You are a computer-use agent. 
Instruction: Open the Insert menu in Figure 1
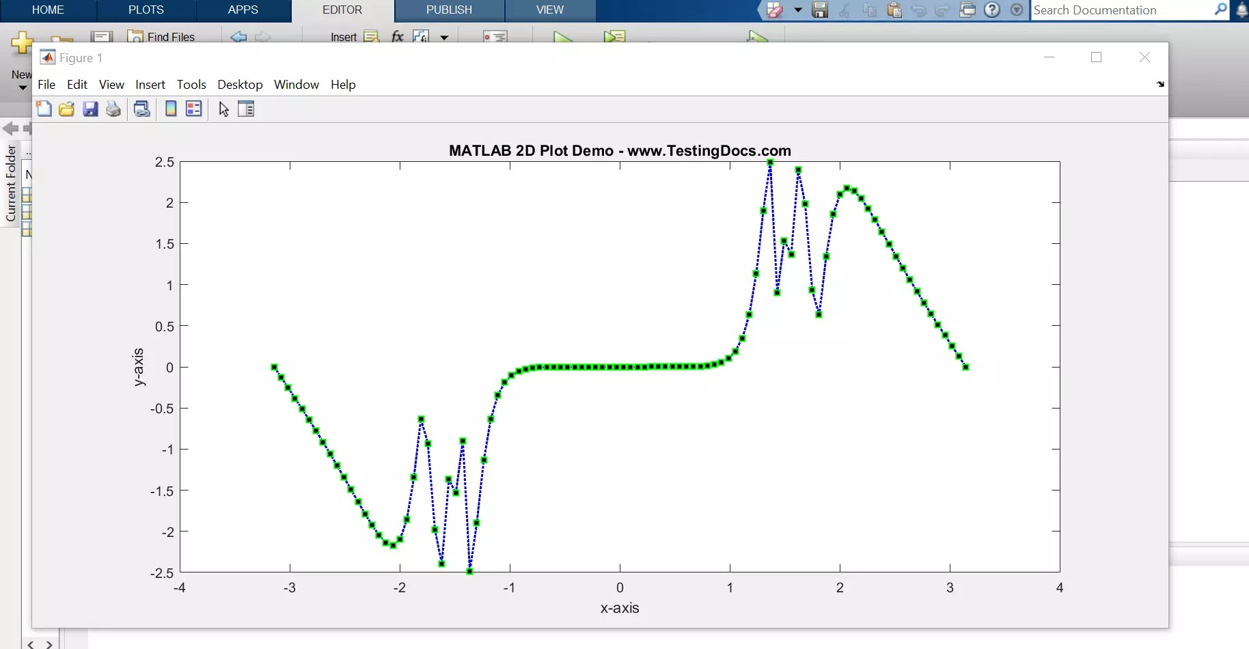pyautogui.click(x=150, y=84)
